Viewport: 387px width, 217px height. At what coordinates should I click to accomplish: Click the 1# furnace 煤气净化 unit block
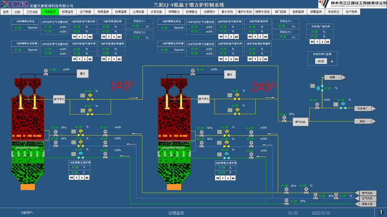[59, 100]
